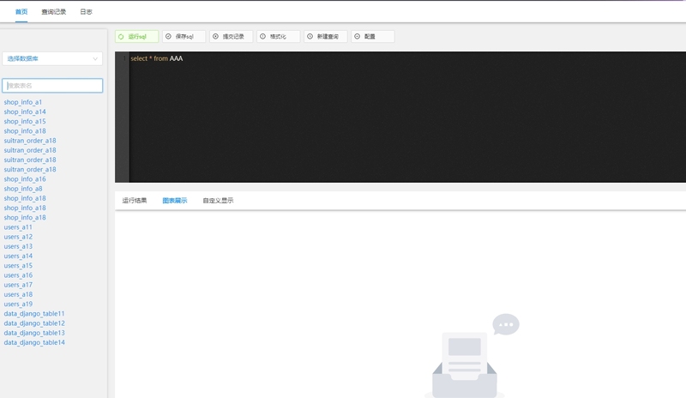686x398 pixels.
Task: Click table users_a13
Action: pyautogui.click(x=18, y=246)
